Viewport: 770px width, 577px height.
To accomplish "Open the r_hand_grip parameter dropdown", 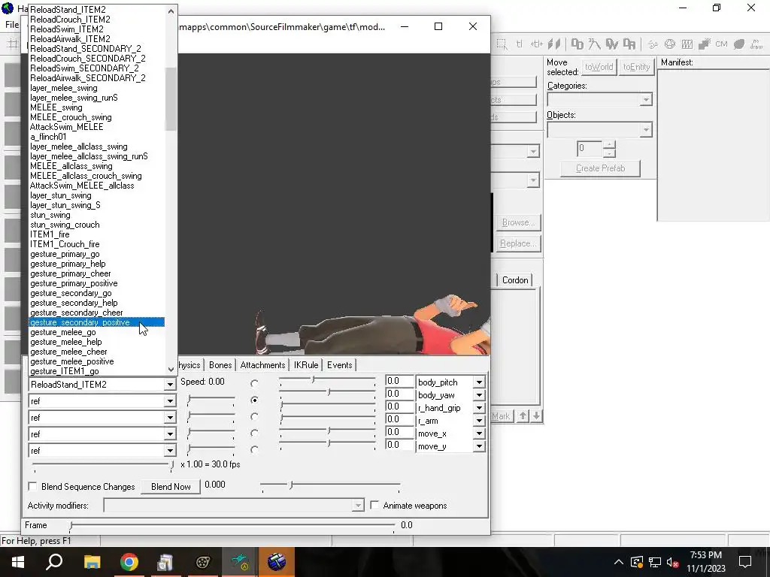I will (479, 408).
